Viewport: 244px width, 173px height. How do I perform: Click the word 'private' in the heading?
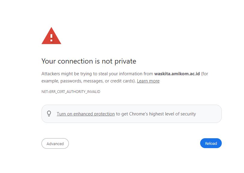(x=125, y=61)
